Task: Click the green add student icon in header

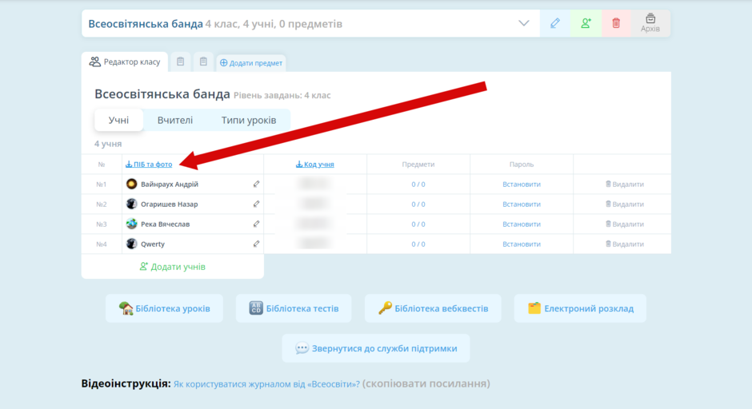Action: pos(586,23)
